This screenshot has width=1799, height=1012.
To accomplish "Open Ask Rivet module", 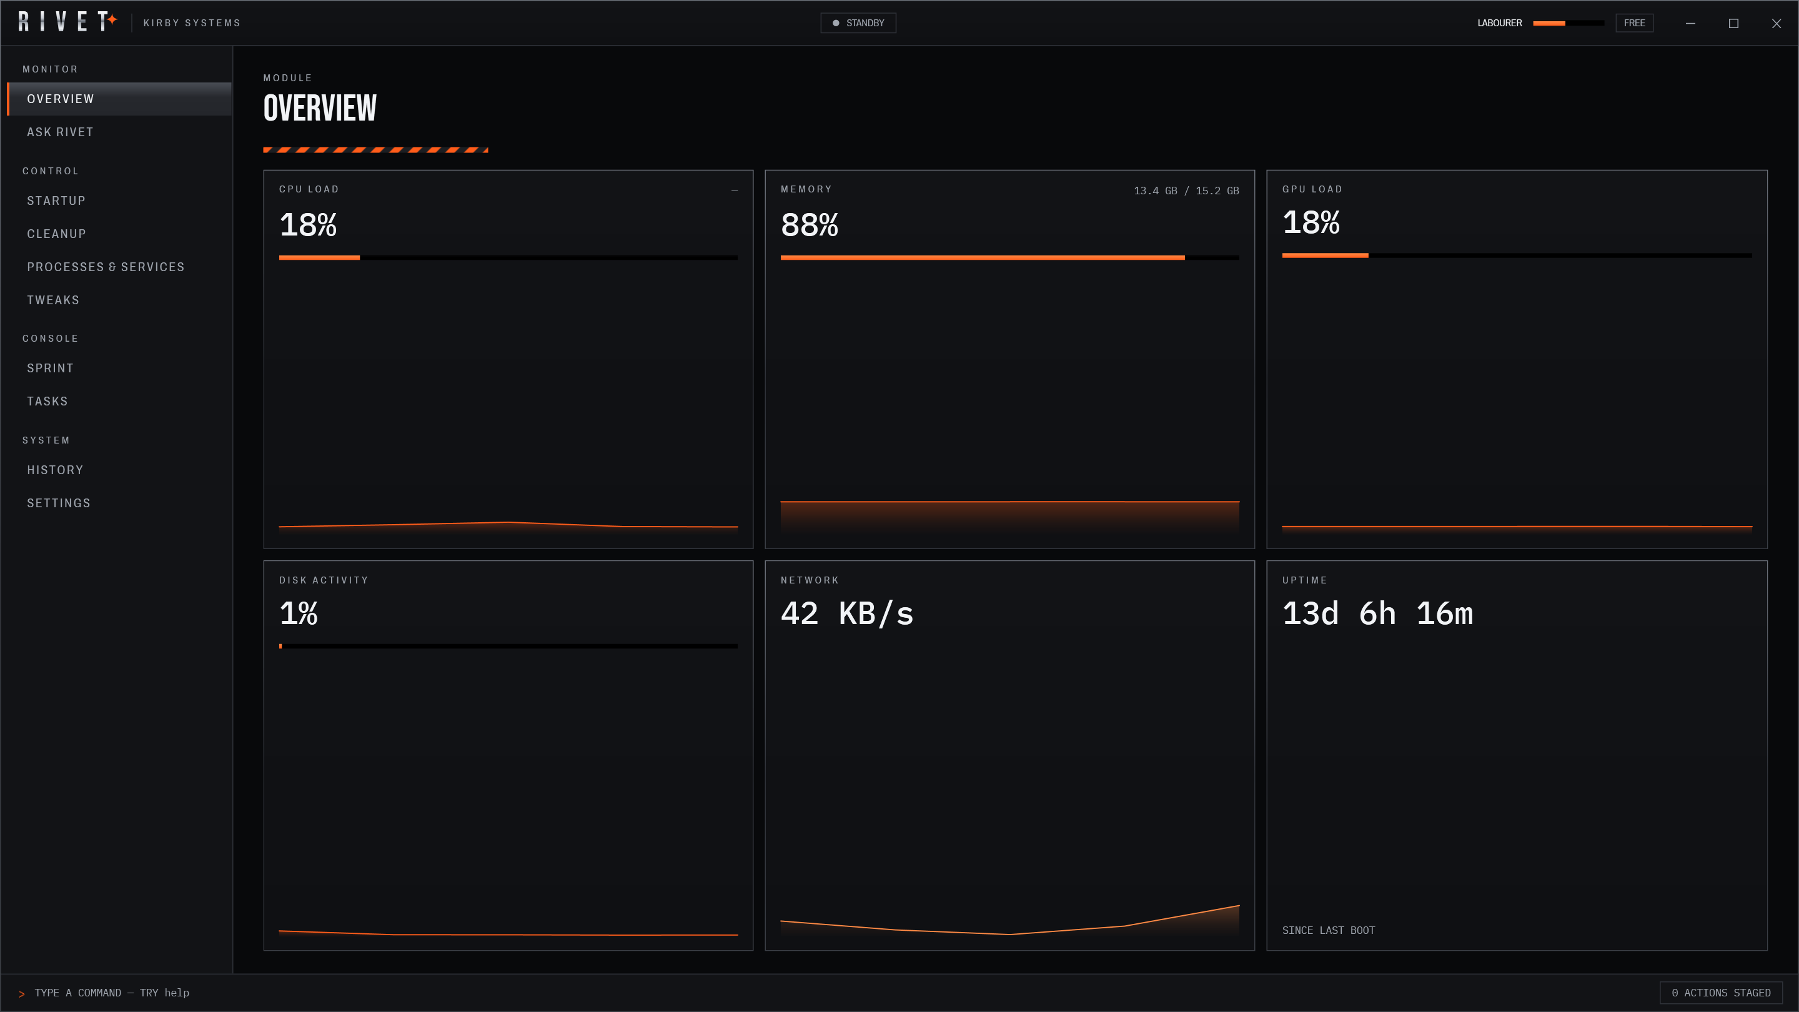I will 119,132.
